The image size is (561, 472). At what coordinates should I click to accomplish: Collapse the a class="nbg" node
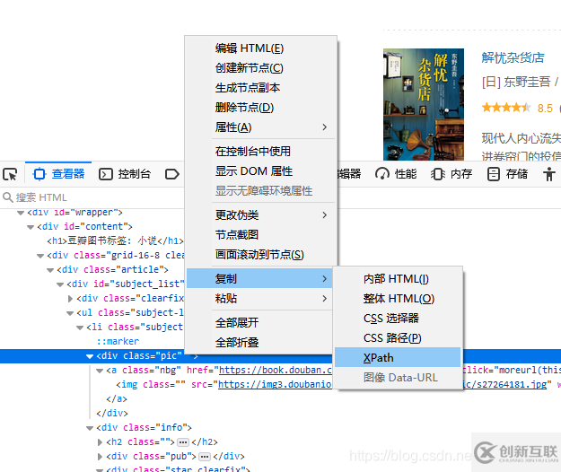[100, 371]
